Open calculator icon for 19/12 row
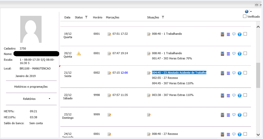This screenshot has width=263, height=139. coord(222,34)
